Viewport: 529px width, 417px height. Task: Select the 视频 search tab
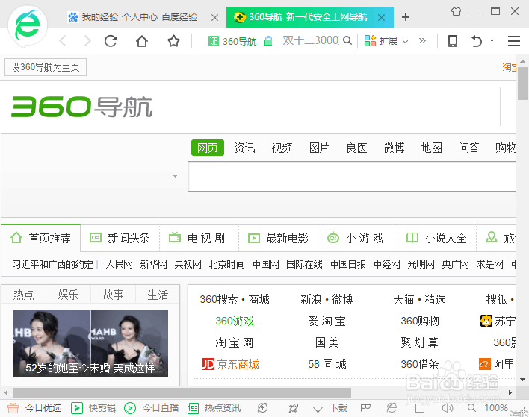pos(282,148)
